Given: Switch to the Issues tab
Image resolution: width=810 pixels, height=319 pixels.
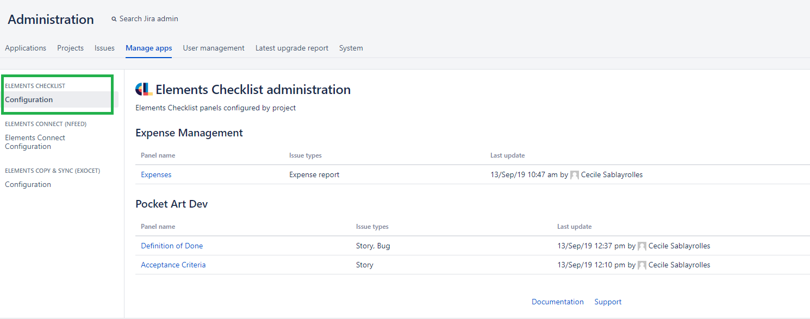Looking at the screenshot, I should 104,48.
